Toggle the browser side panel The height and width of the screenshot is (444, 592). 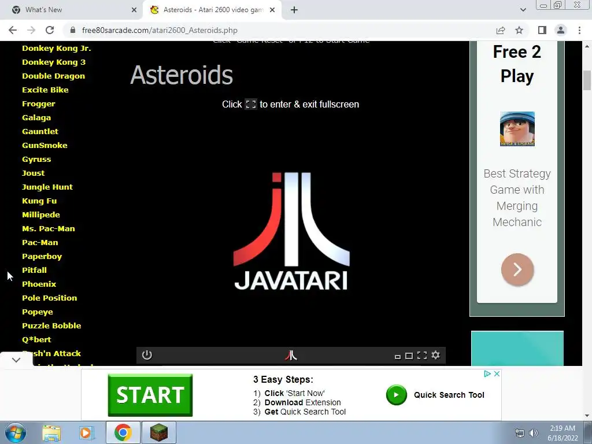[542, 30]
